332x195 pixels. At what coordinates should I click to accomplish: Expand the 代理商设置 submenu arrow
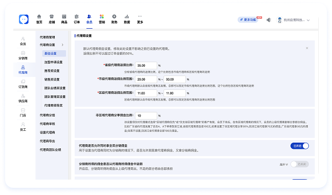tap(63, 45)
